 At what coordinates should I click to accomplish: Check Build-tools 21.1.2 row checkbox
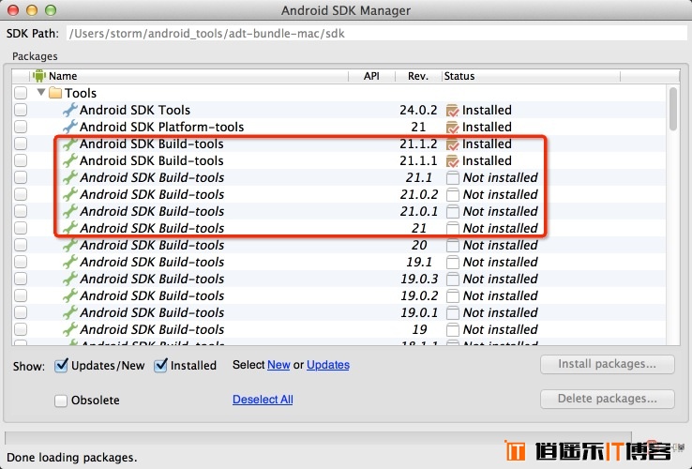point(21,144)
